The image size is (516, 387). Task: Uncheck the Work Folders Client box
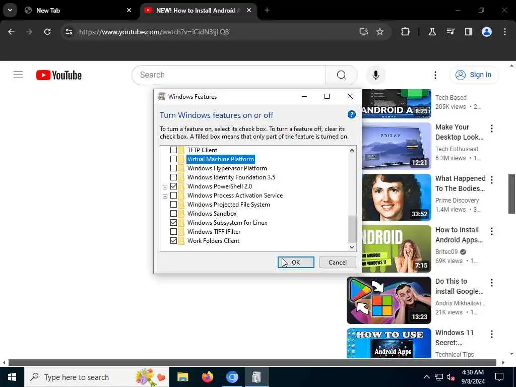click(173, 240)
